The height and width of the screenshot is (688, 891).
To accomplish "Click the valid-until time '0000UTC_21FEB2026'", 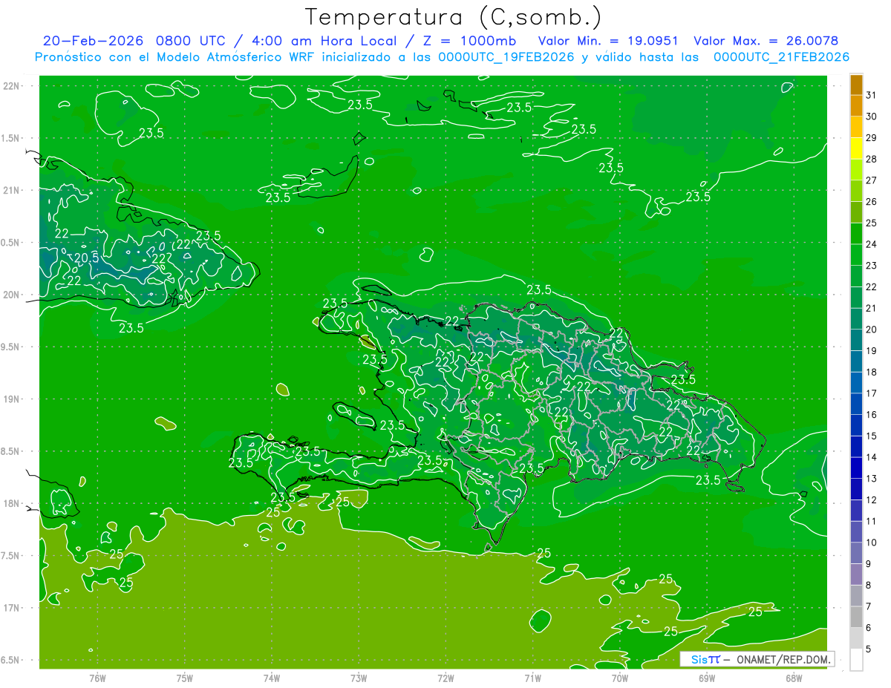I will [781, 57].
